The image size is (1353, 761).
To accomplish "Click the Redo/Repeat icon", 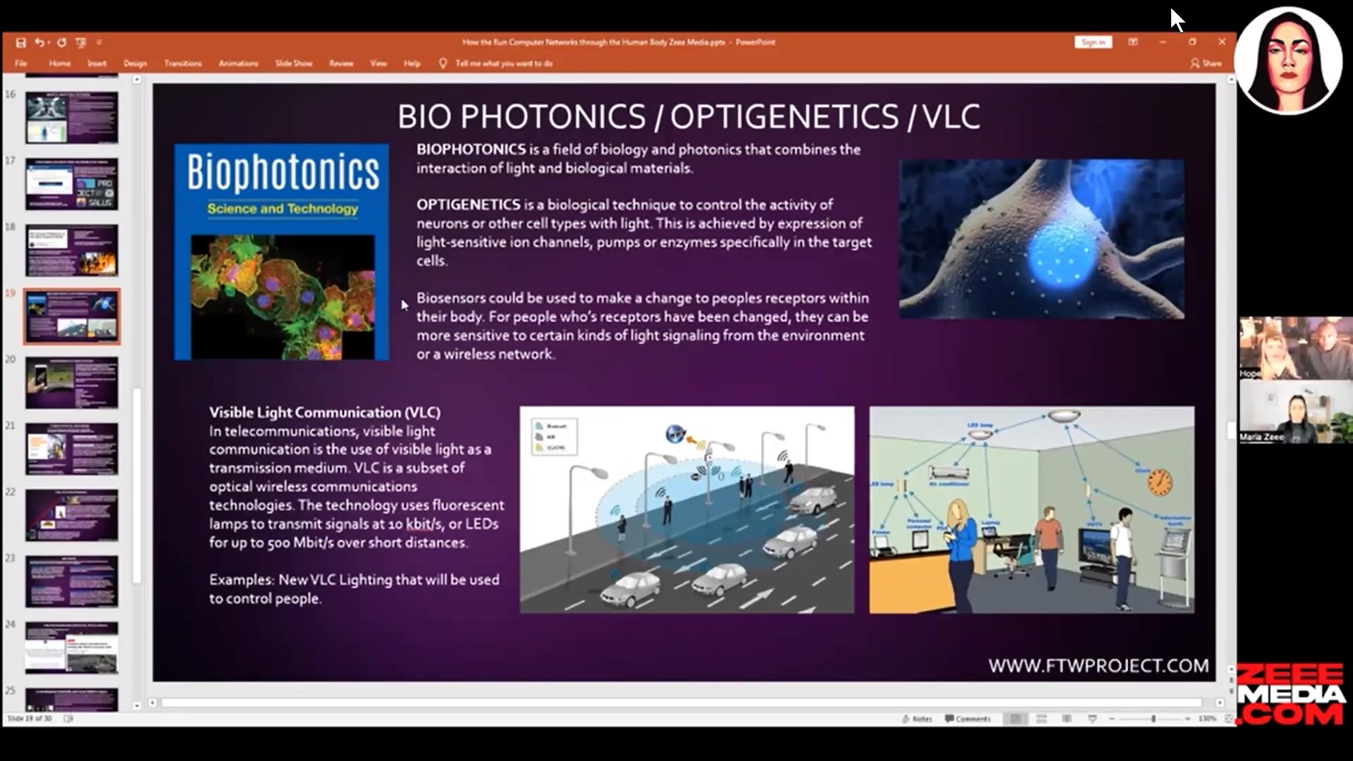I will [62, 42].
